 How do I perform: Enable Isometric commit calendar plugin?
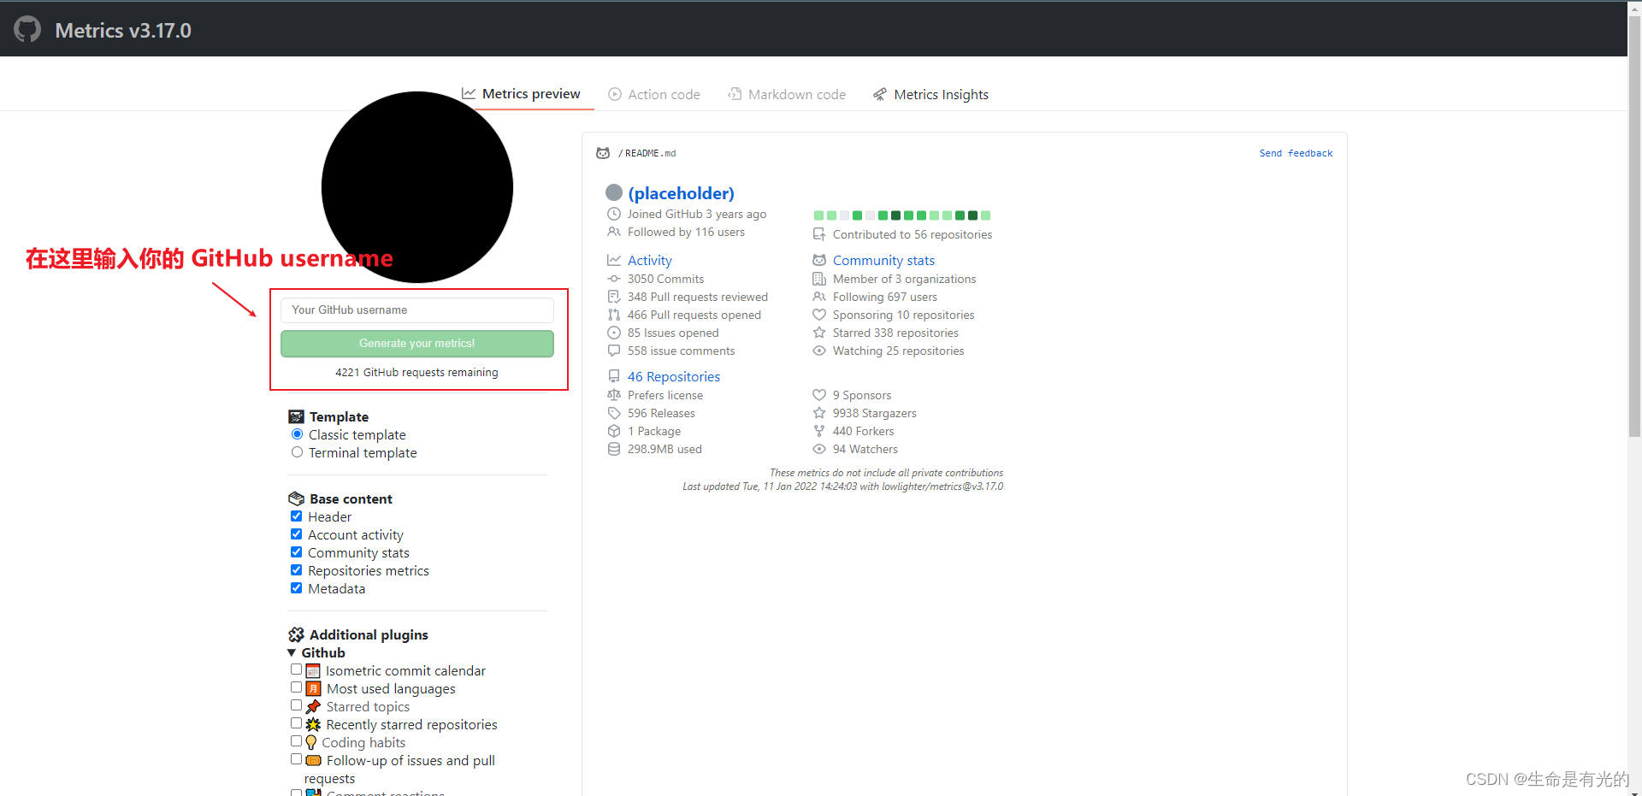coord(296,669)
